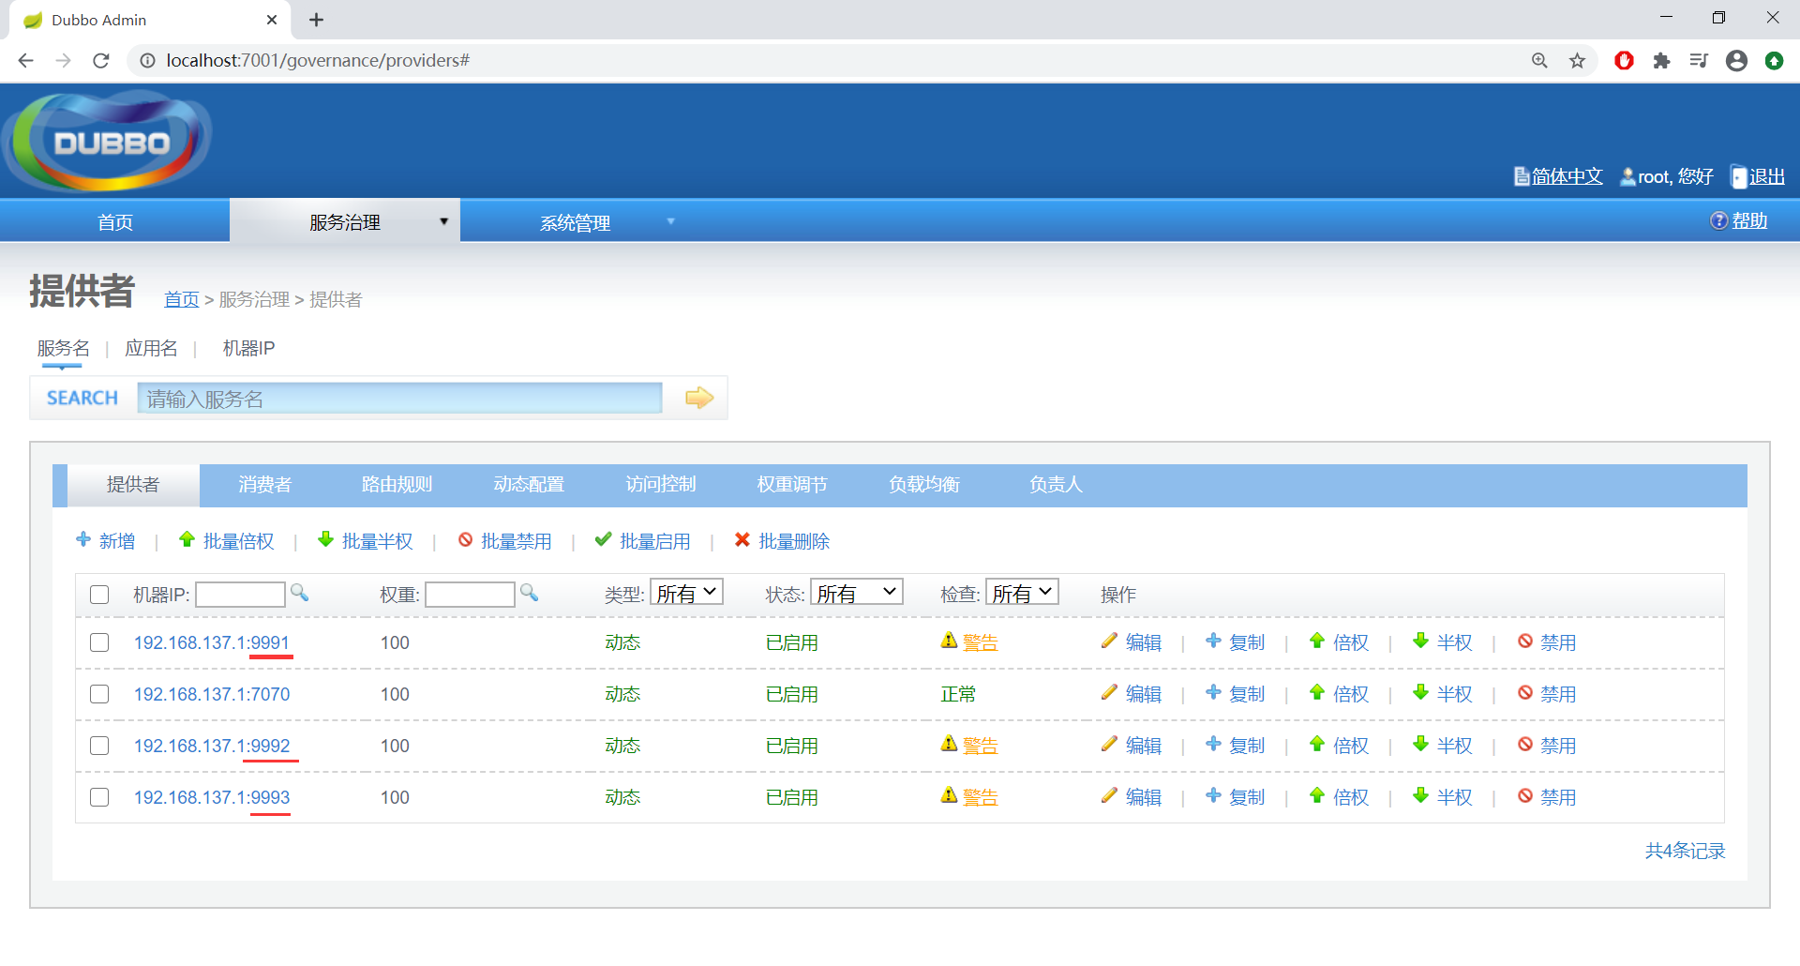1800x966 pixels.
Task: Select 应用名 search mode
Action: [151, 349]
